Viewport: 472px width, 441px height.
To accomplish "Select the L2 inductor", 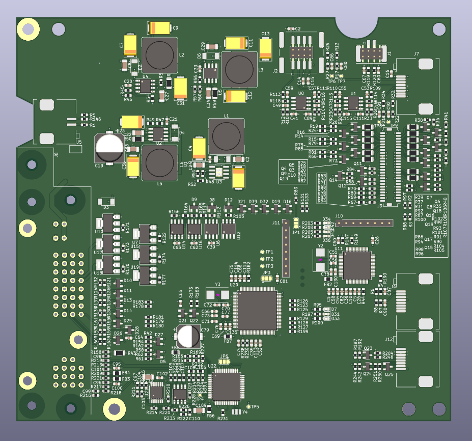I will 159,55.
